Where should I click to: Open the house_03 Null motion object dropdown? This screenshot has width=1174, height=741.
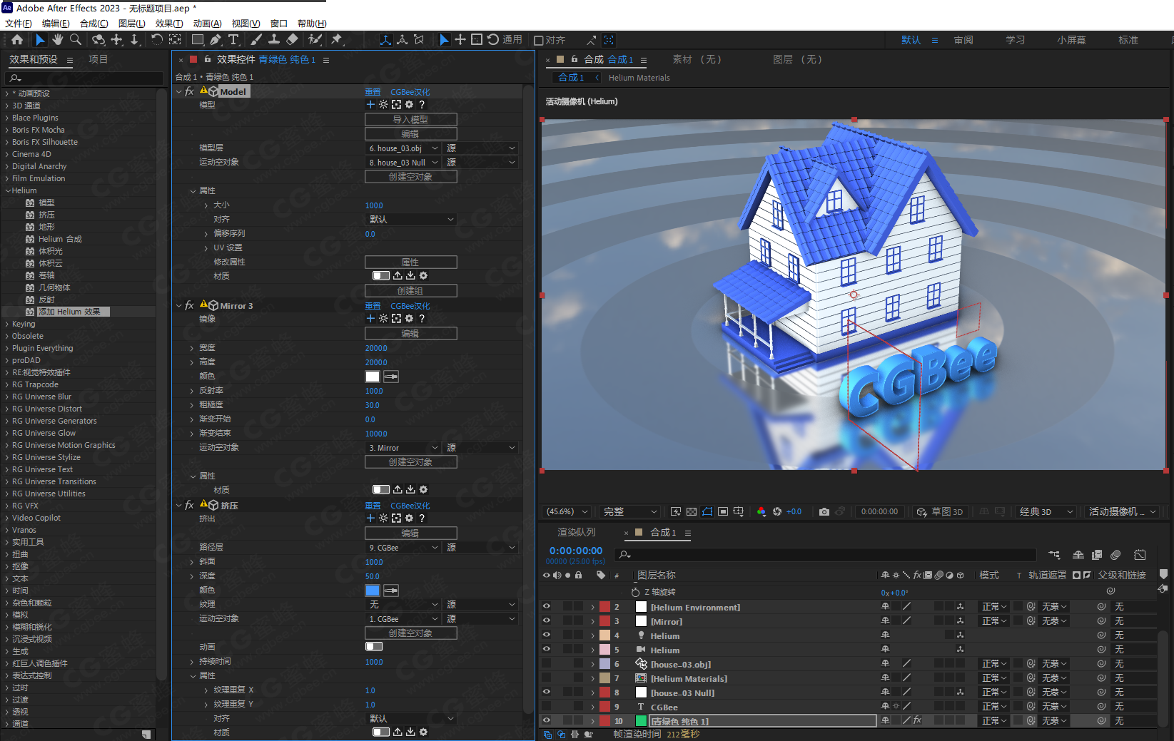(x=403, y=163)
